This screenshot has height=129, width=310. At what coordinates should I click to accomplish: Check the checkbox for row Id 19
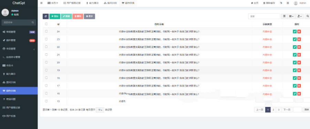coord(46,70)
